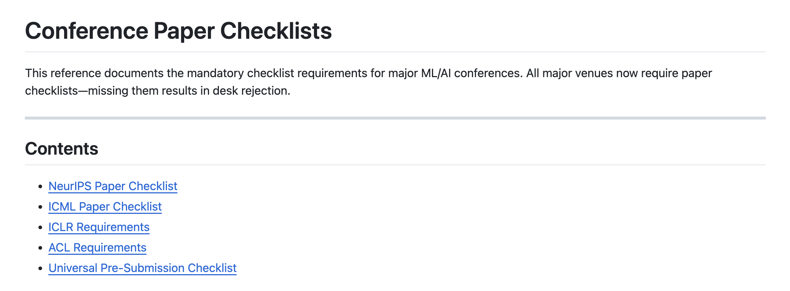Viewport: 790px width, 291px height.
Task: Click the bullet before NeurIPS Paper Checklist
Action: point(41,186)
